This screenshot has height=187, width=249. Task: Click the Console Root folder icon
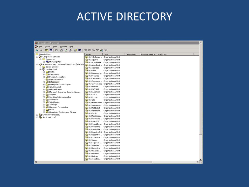37,54
